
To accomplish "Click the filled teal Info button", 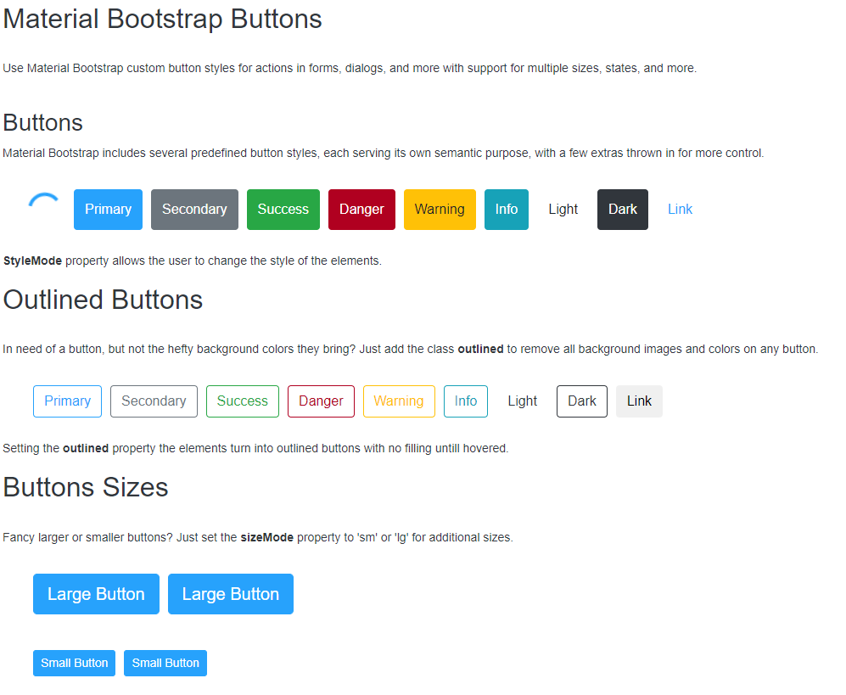I will 506,210.
